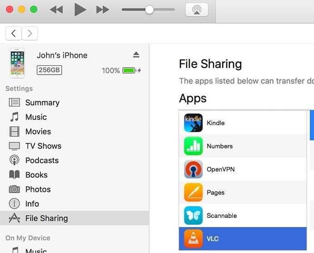
Task: Start playback with the play button
Action: point(80,9)
